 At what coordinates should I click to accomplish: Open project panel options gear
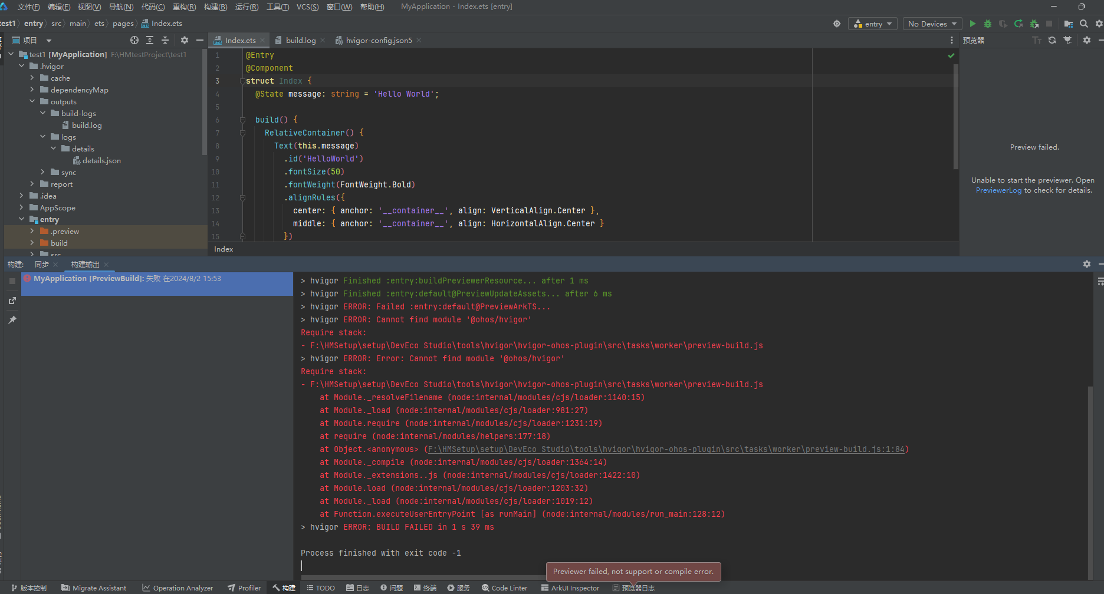coord(185,40)
